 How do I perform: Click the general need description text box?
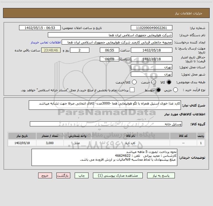tap(105, 105)
